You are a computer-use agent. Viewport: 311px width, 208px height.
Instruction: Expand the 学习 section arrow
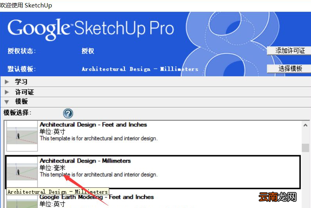pyautogui.click(x=7, y=82)
